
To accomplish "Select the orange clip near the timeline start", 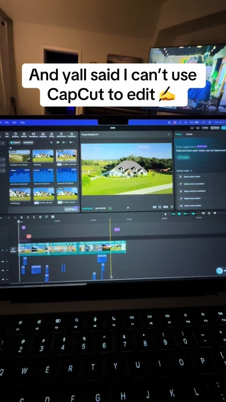I will [x=29, y=236].
